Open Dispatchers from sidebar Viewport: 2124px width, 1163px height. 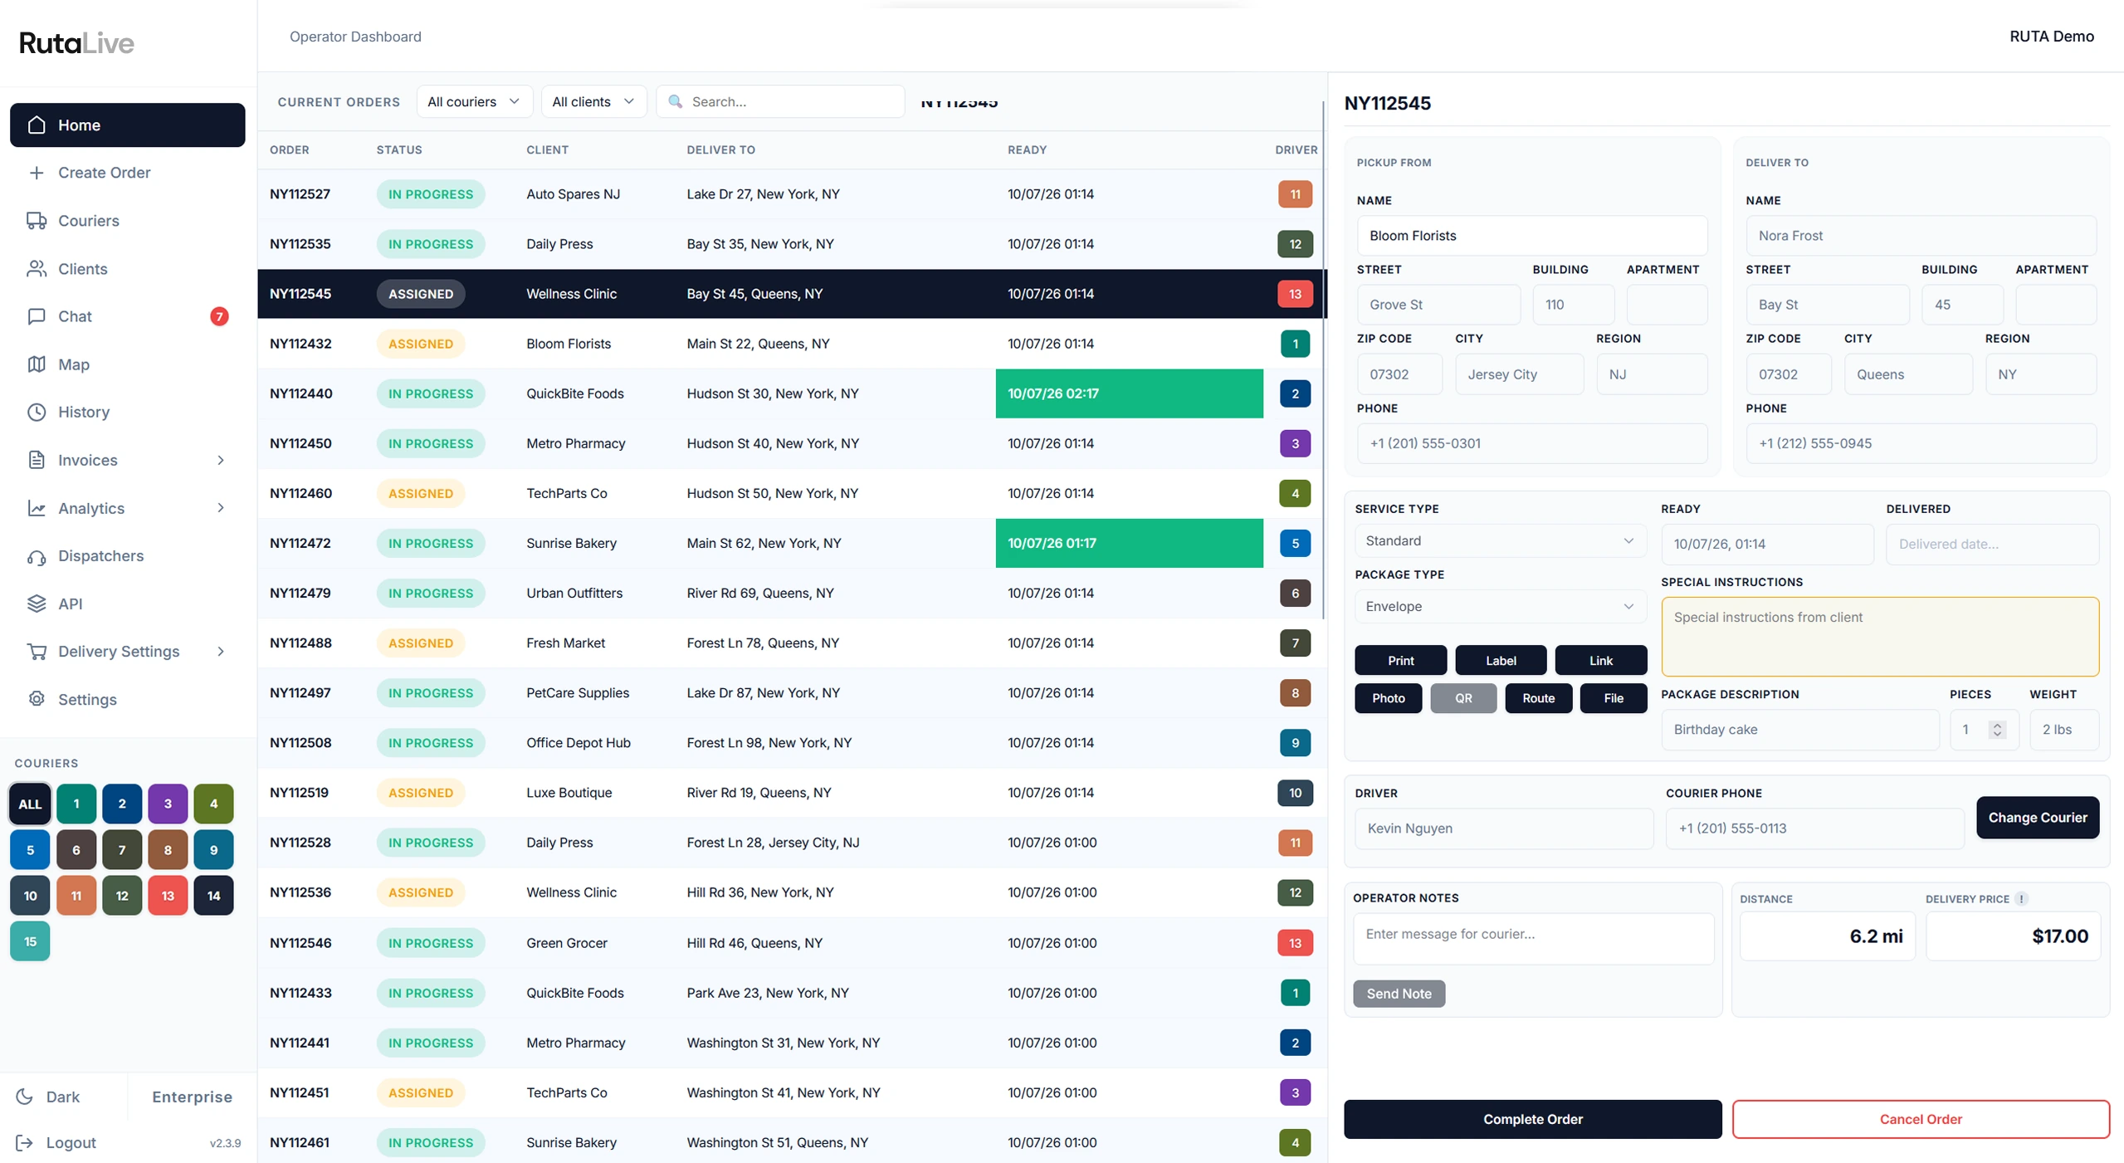[x=127, y=556]
